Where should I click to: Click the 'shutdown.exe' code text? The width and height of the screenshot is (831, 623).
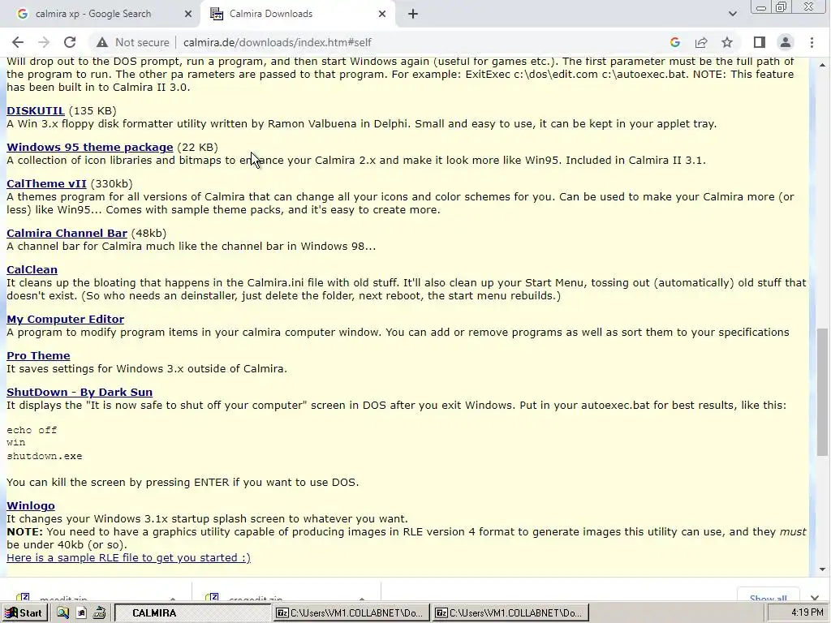click(x=45, y=456)
